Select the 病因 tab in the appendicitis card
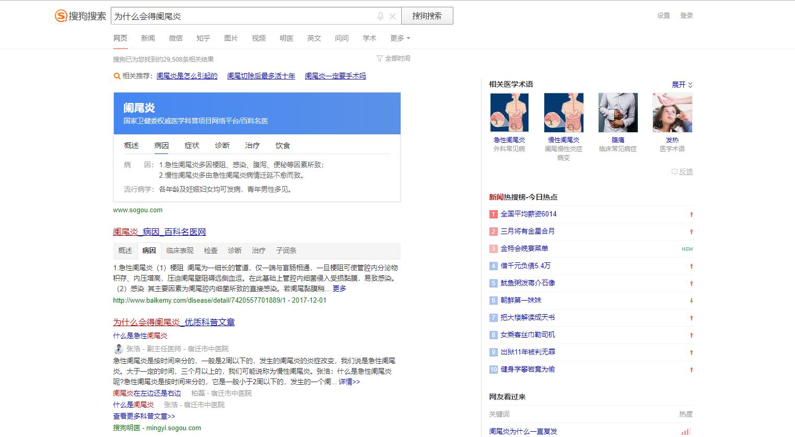Image resolution: width=795 pixels, height=437 pixels. click(161, 145)
